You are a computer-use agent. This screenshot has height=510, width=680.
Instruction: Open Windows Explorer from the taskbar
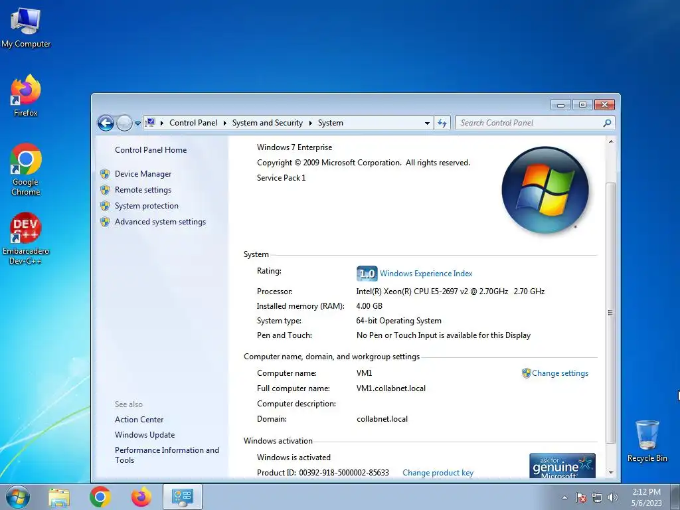coord(59,497)
